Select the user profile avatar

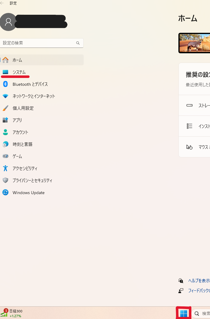point(8,22)
